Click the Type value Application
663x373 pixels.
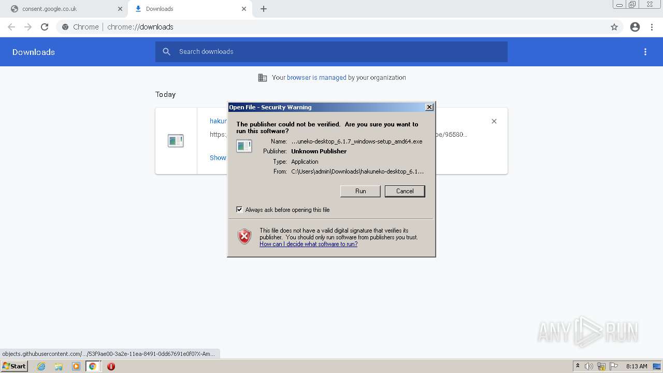pos(305,162)
